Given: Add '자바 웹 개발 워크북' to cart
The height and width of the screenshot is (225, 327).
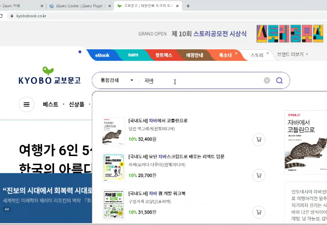Looking at the screenshot, I should (x=259, y=212).
